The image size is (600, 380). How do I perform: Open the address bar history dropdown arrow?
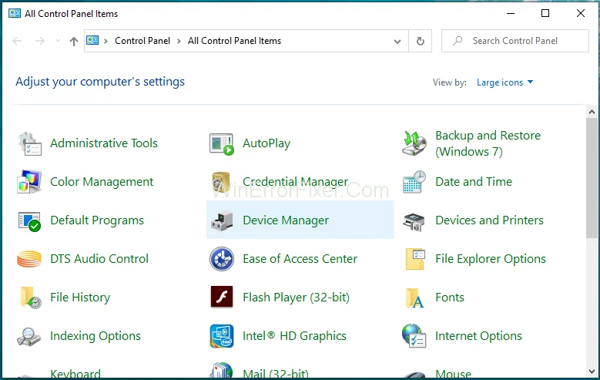397,42
